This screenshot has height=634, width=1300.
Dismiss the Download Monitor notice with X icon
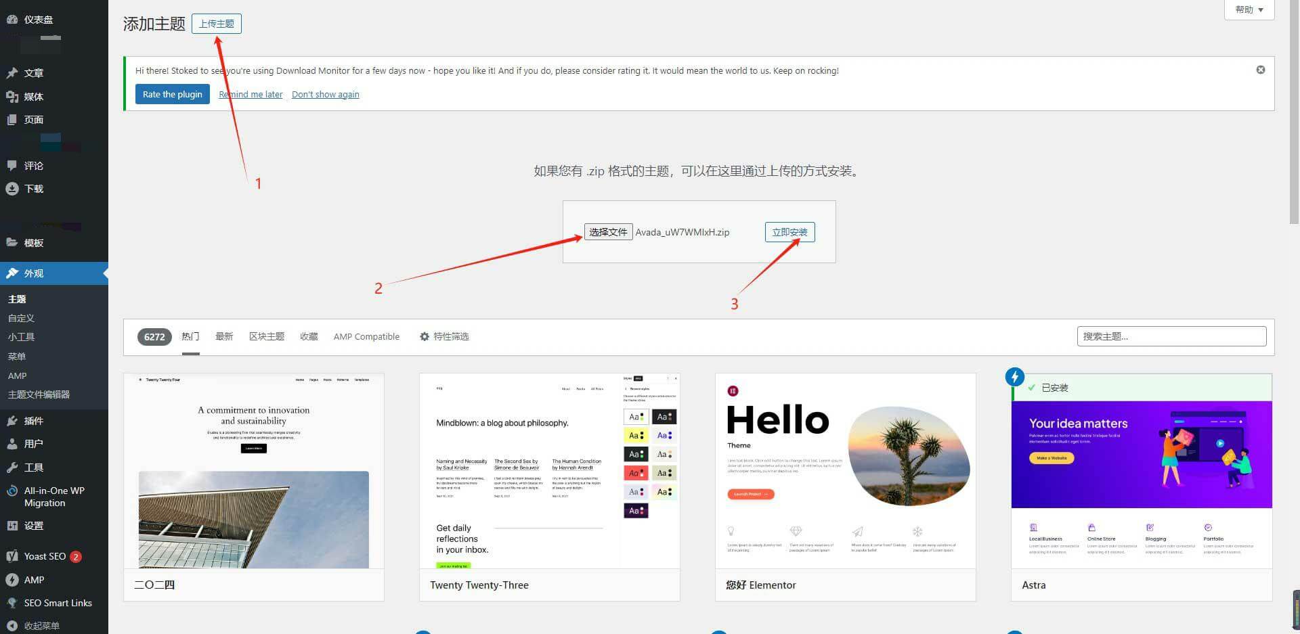pyautogui.click(x=1261, y=70)
